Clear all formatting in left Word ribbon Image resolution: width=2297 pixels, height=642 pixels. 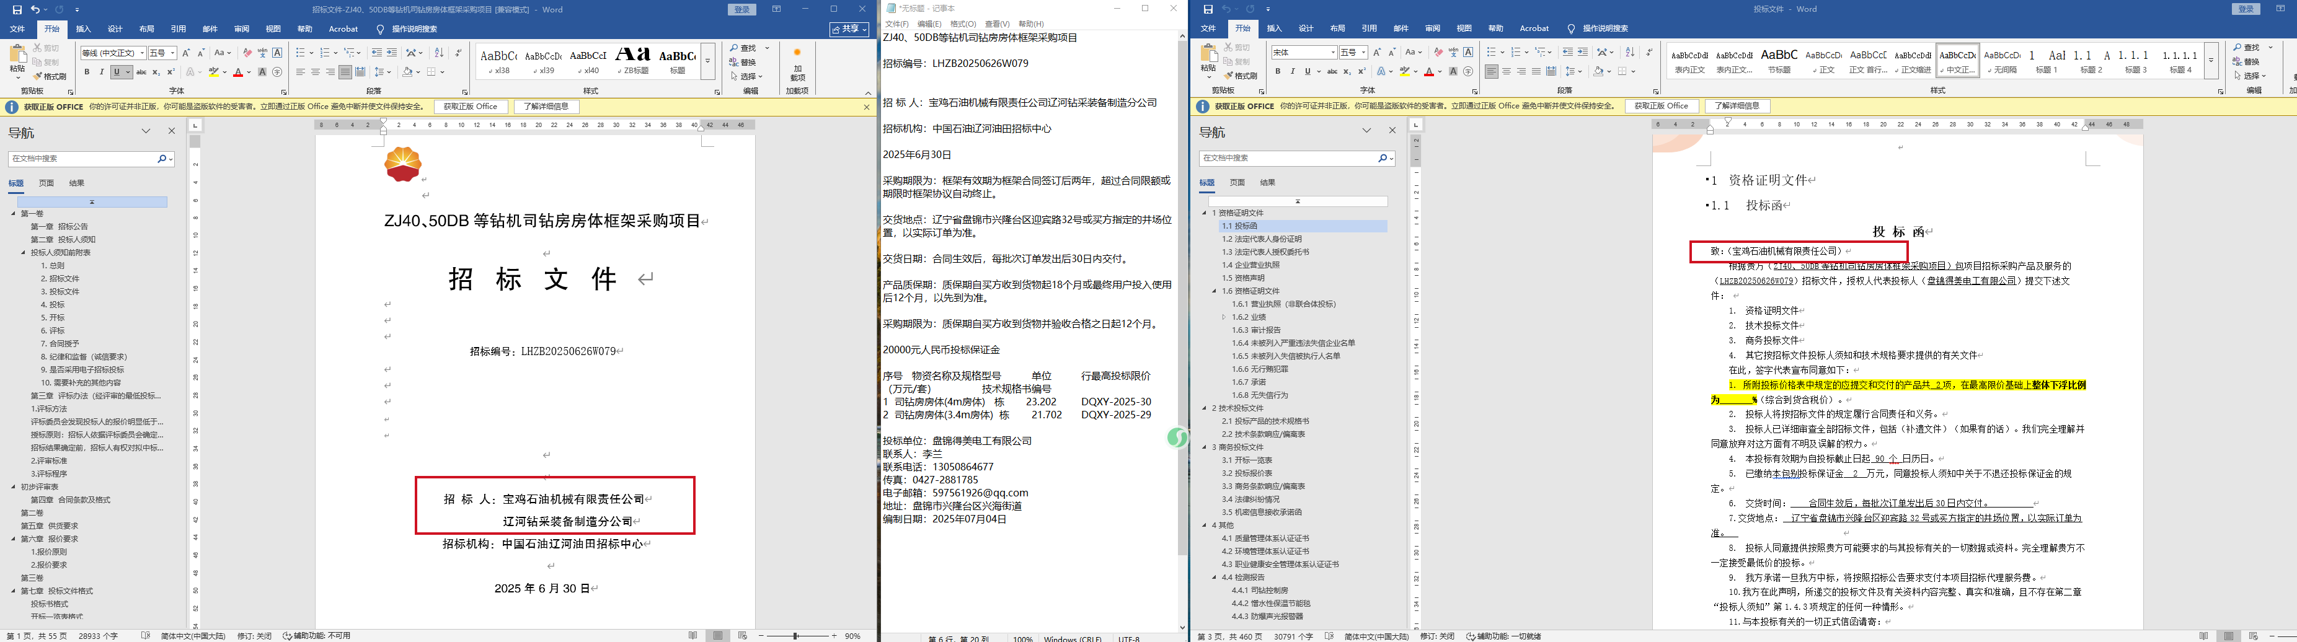point(247,53)
